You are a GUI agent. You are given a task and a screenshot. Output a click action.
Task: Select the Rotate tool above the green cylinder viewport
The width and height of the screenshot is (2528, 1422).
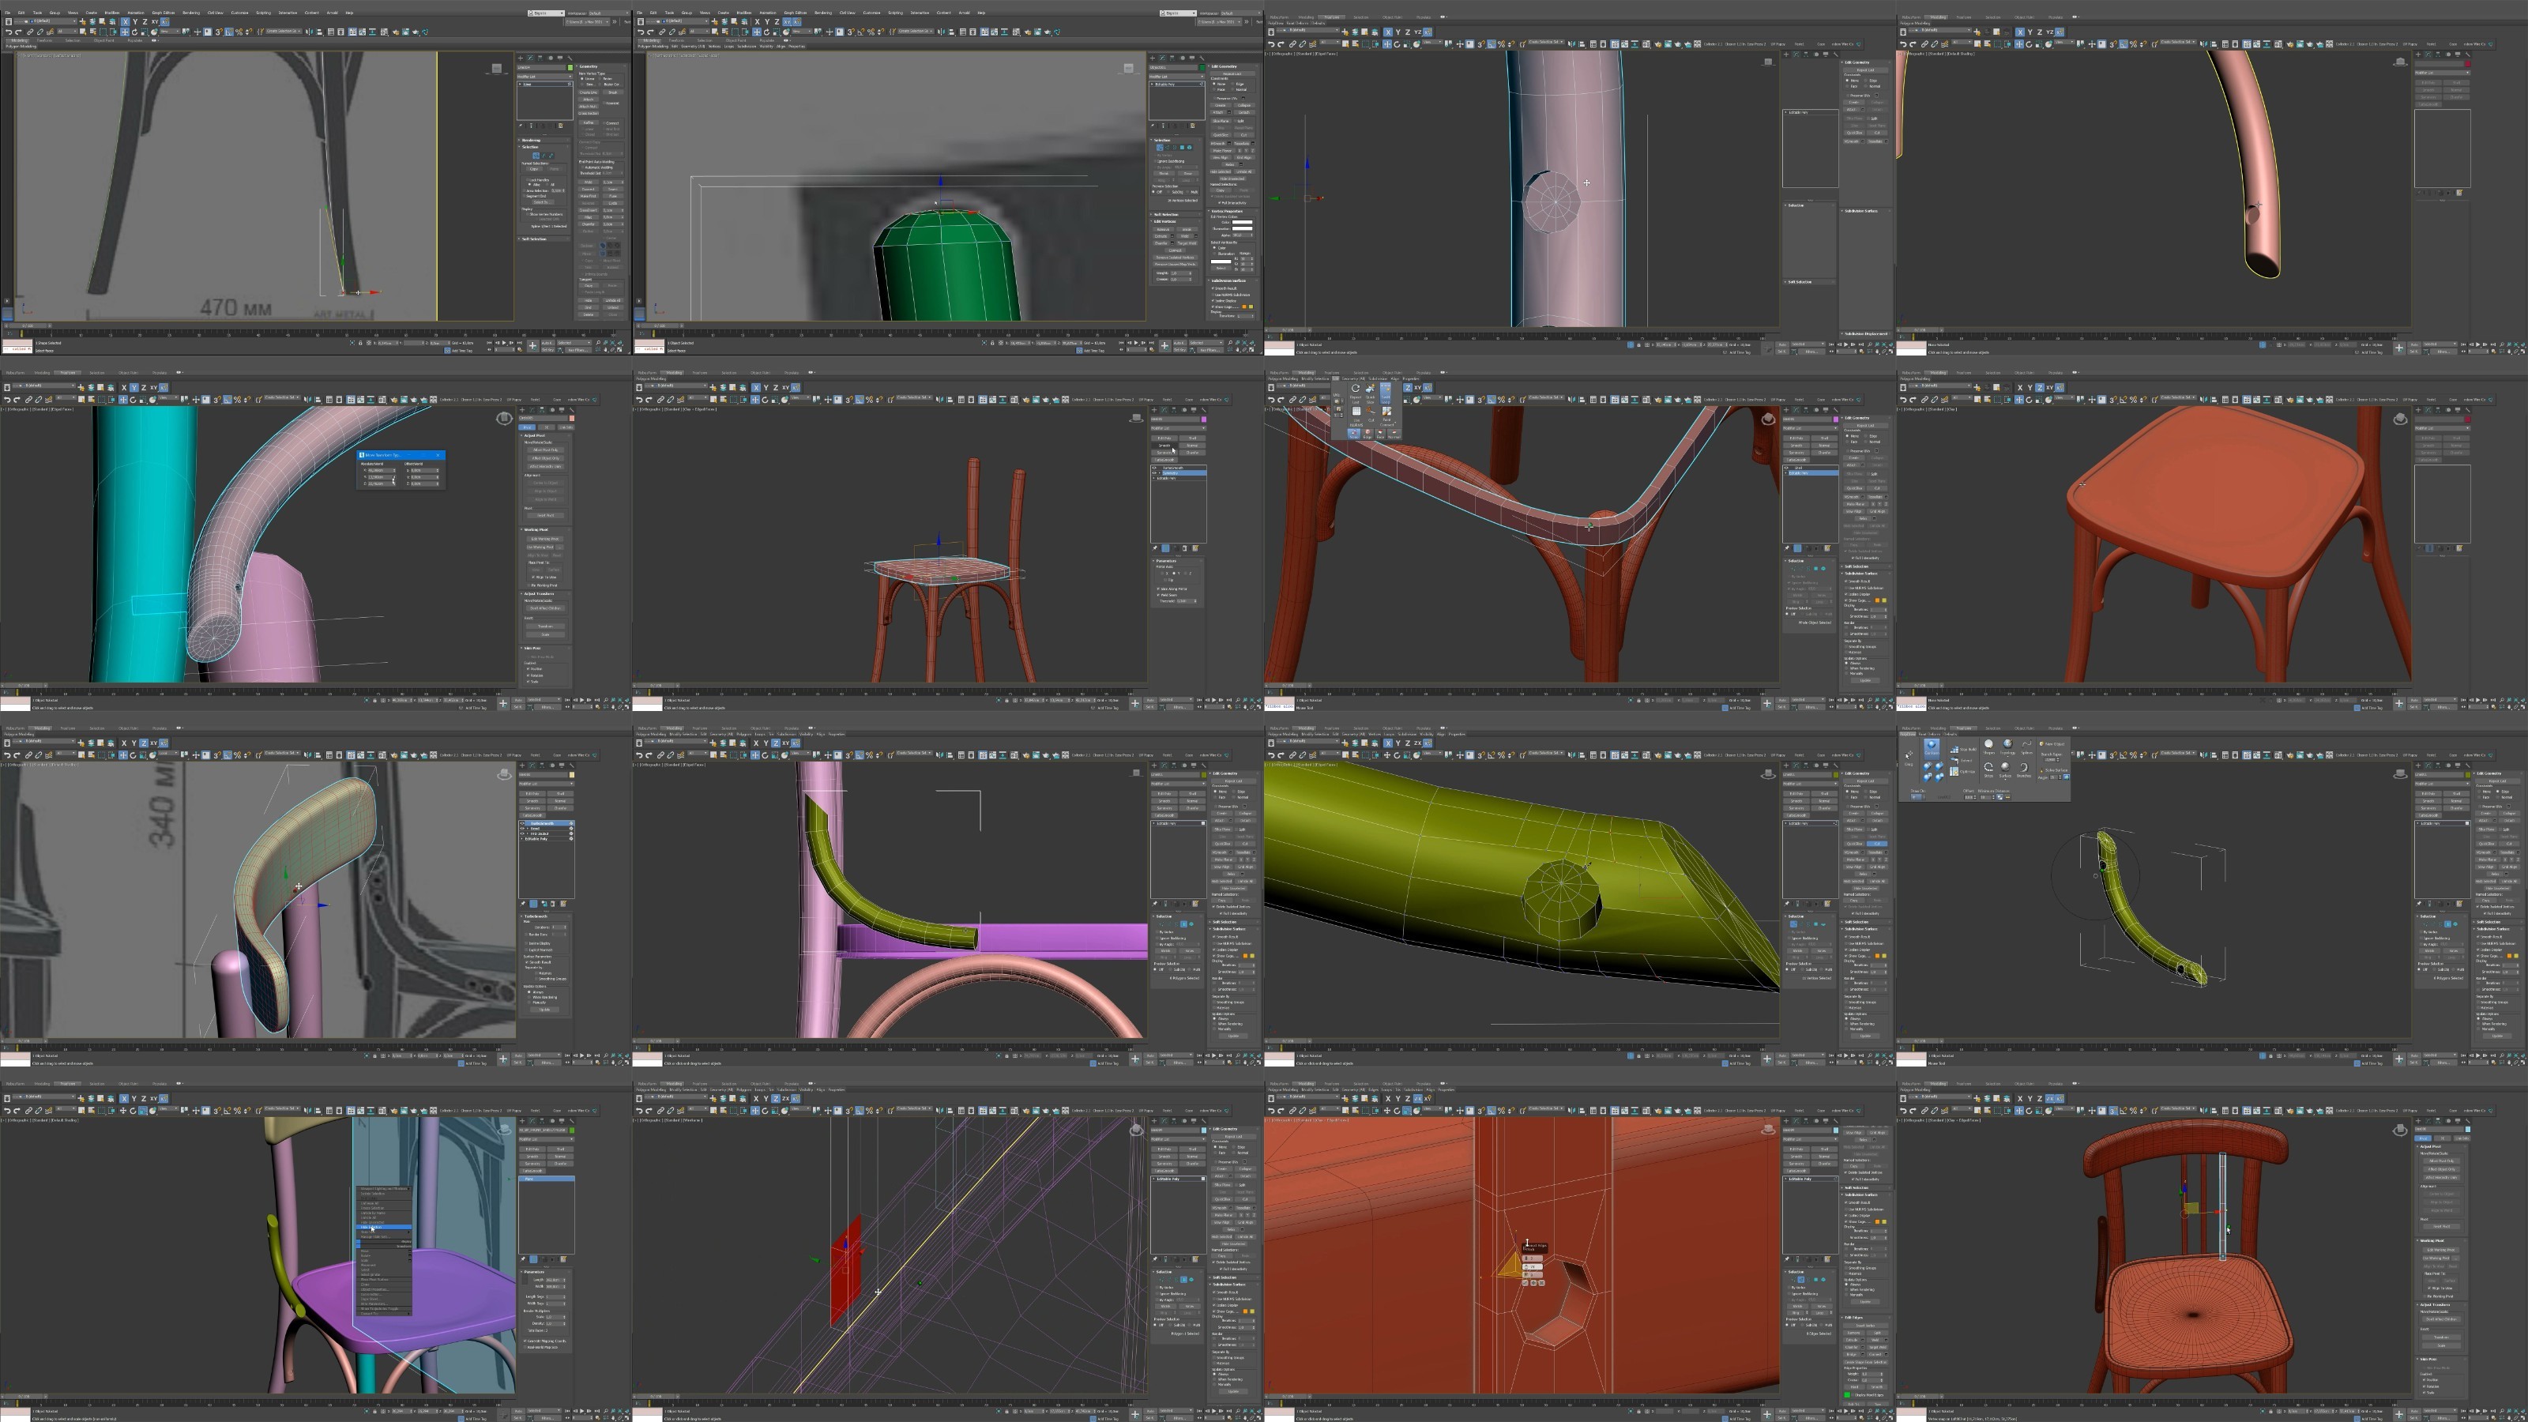pyautogui.click(x=767, y=32)
